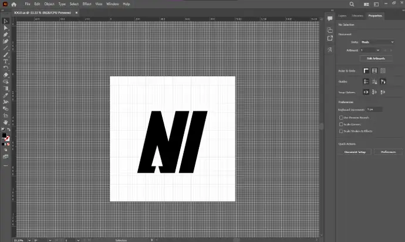This screenshot has width=405, height=242.
Task: Select the Line Segment tool
Action: pyautogui.click(x=5, y=48)
